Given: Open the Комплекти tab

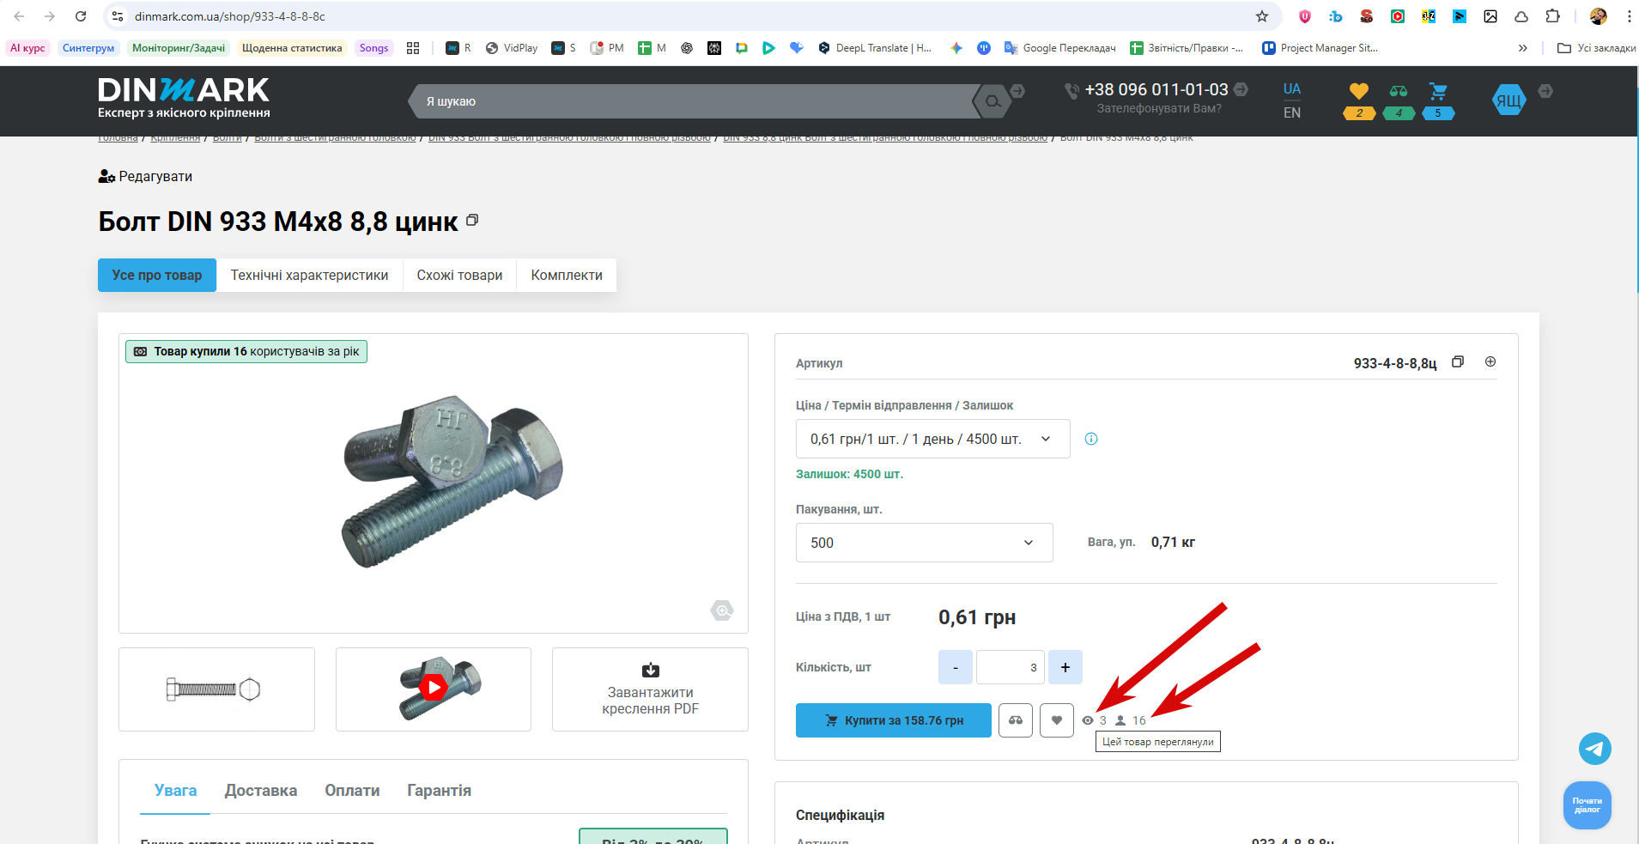Looking at the screenshot, I should tap(567, 275).
